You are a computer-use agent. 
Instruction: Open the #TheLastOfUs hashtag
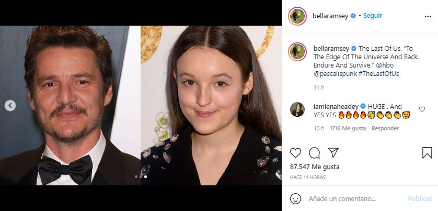[378, 74]
